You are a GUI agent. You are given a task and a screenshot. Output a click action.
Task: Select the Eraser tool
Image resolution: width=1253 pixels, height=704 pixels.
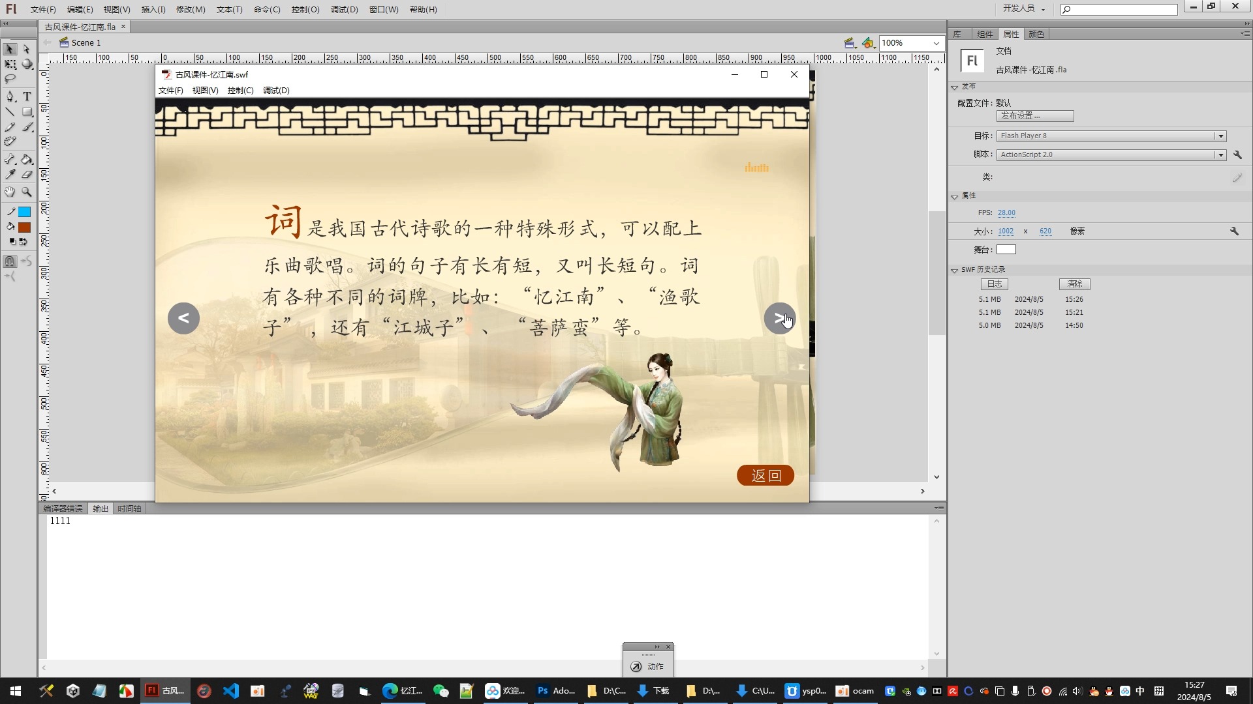point(27,175)
